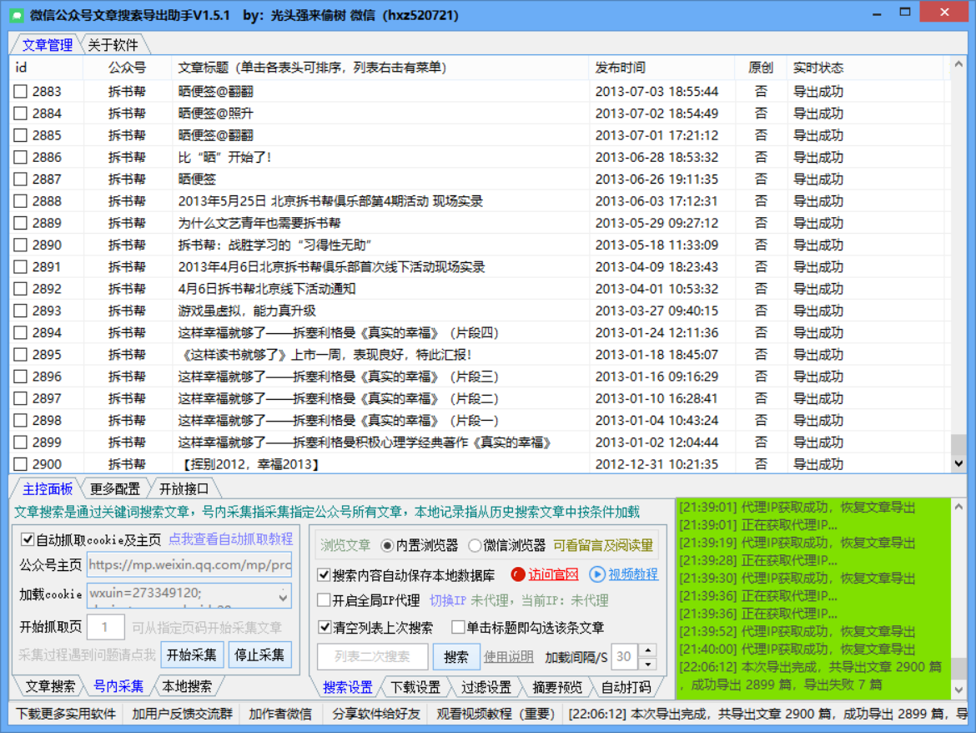Click the green log panel scrollbar down arrow
The image size is (976, 733).
pyautogui.click(x=958, y=690)
